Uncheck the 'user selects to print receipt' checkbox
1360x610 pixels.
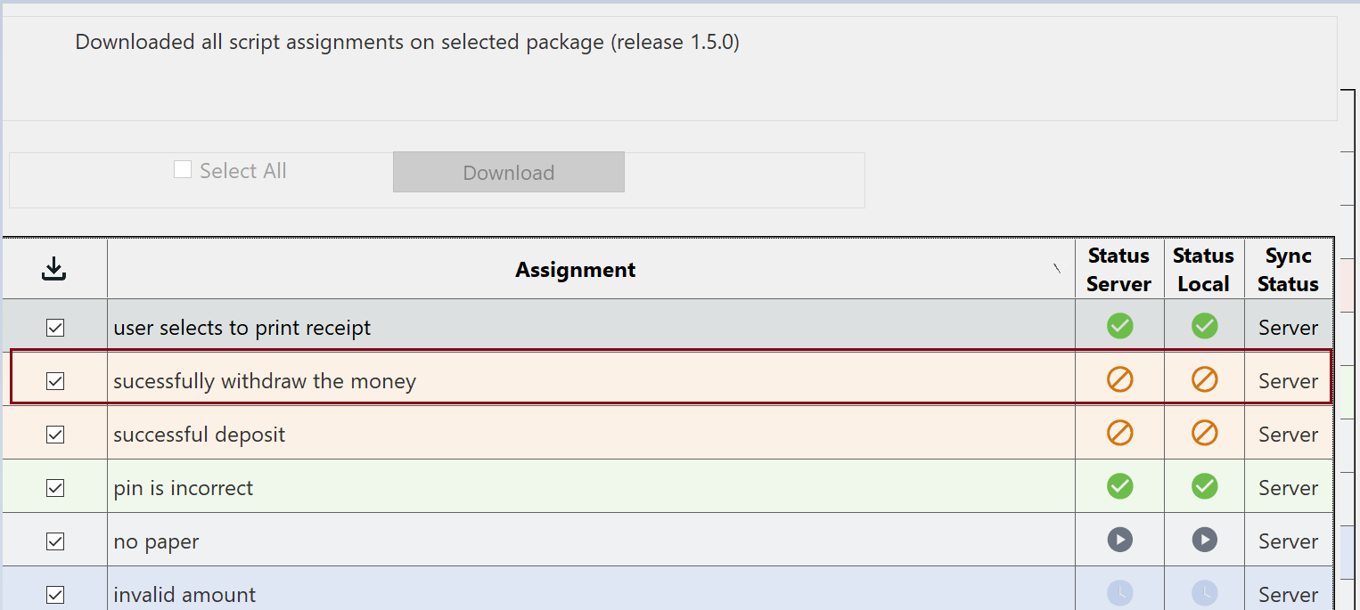(x=55, y=328)
